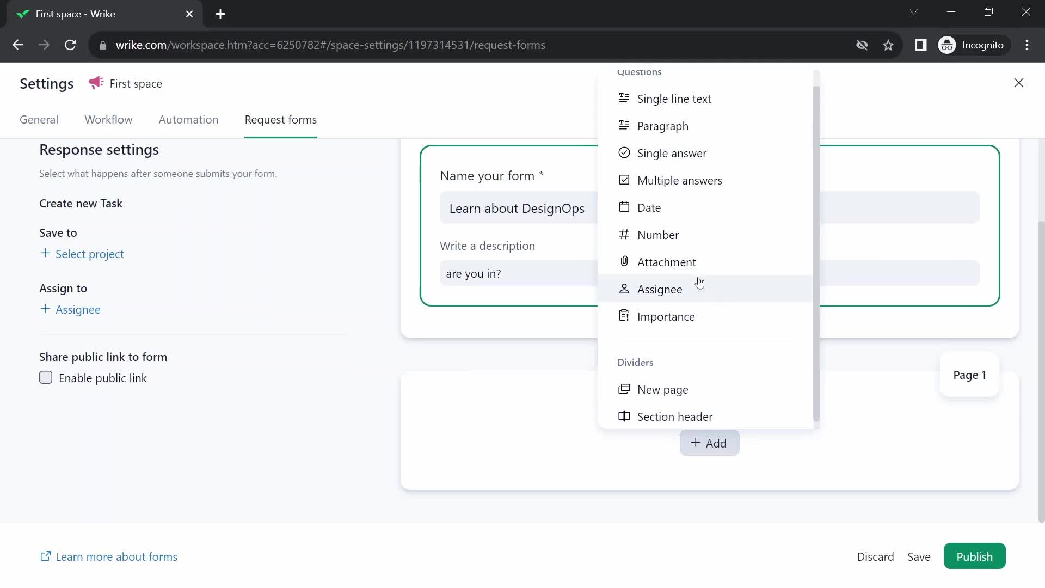Click the First space megaphone icon
The height and width of the screenshot is (588, 1045).
coord(96,83)
